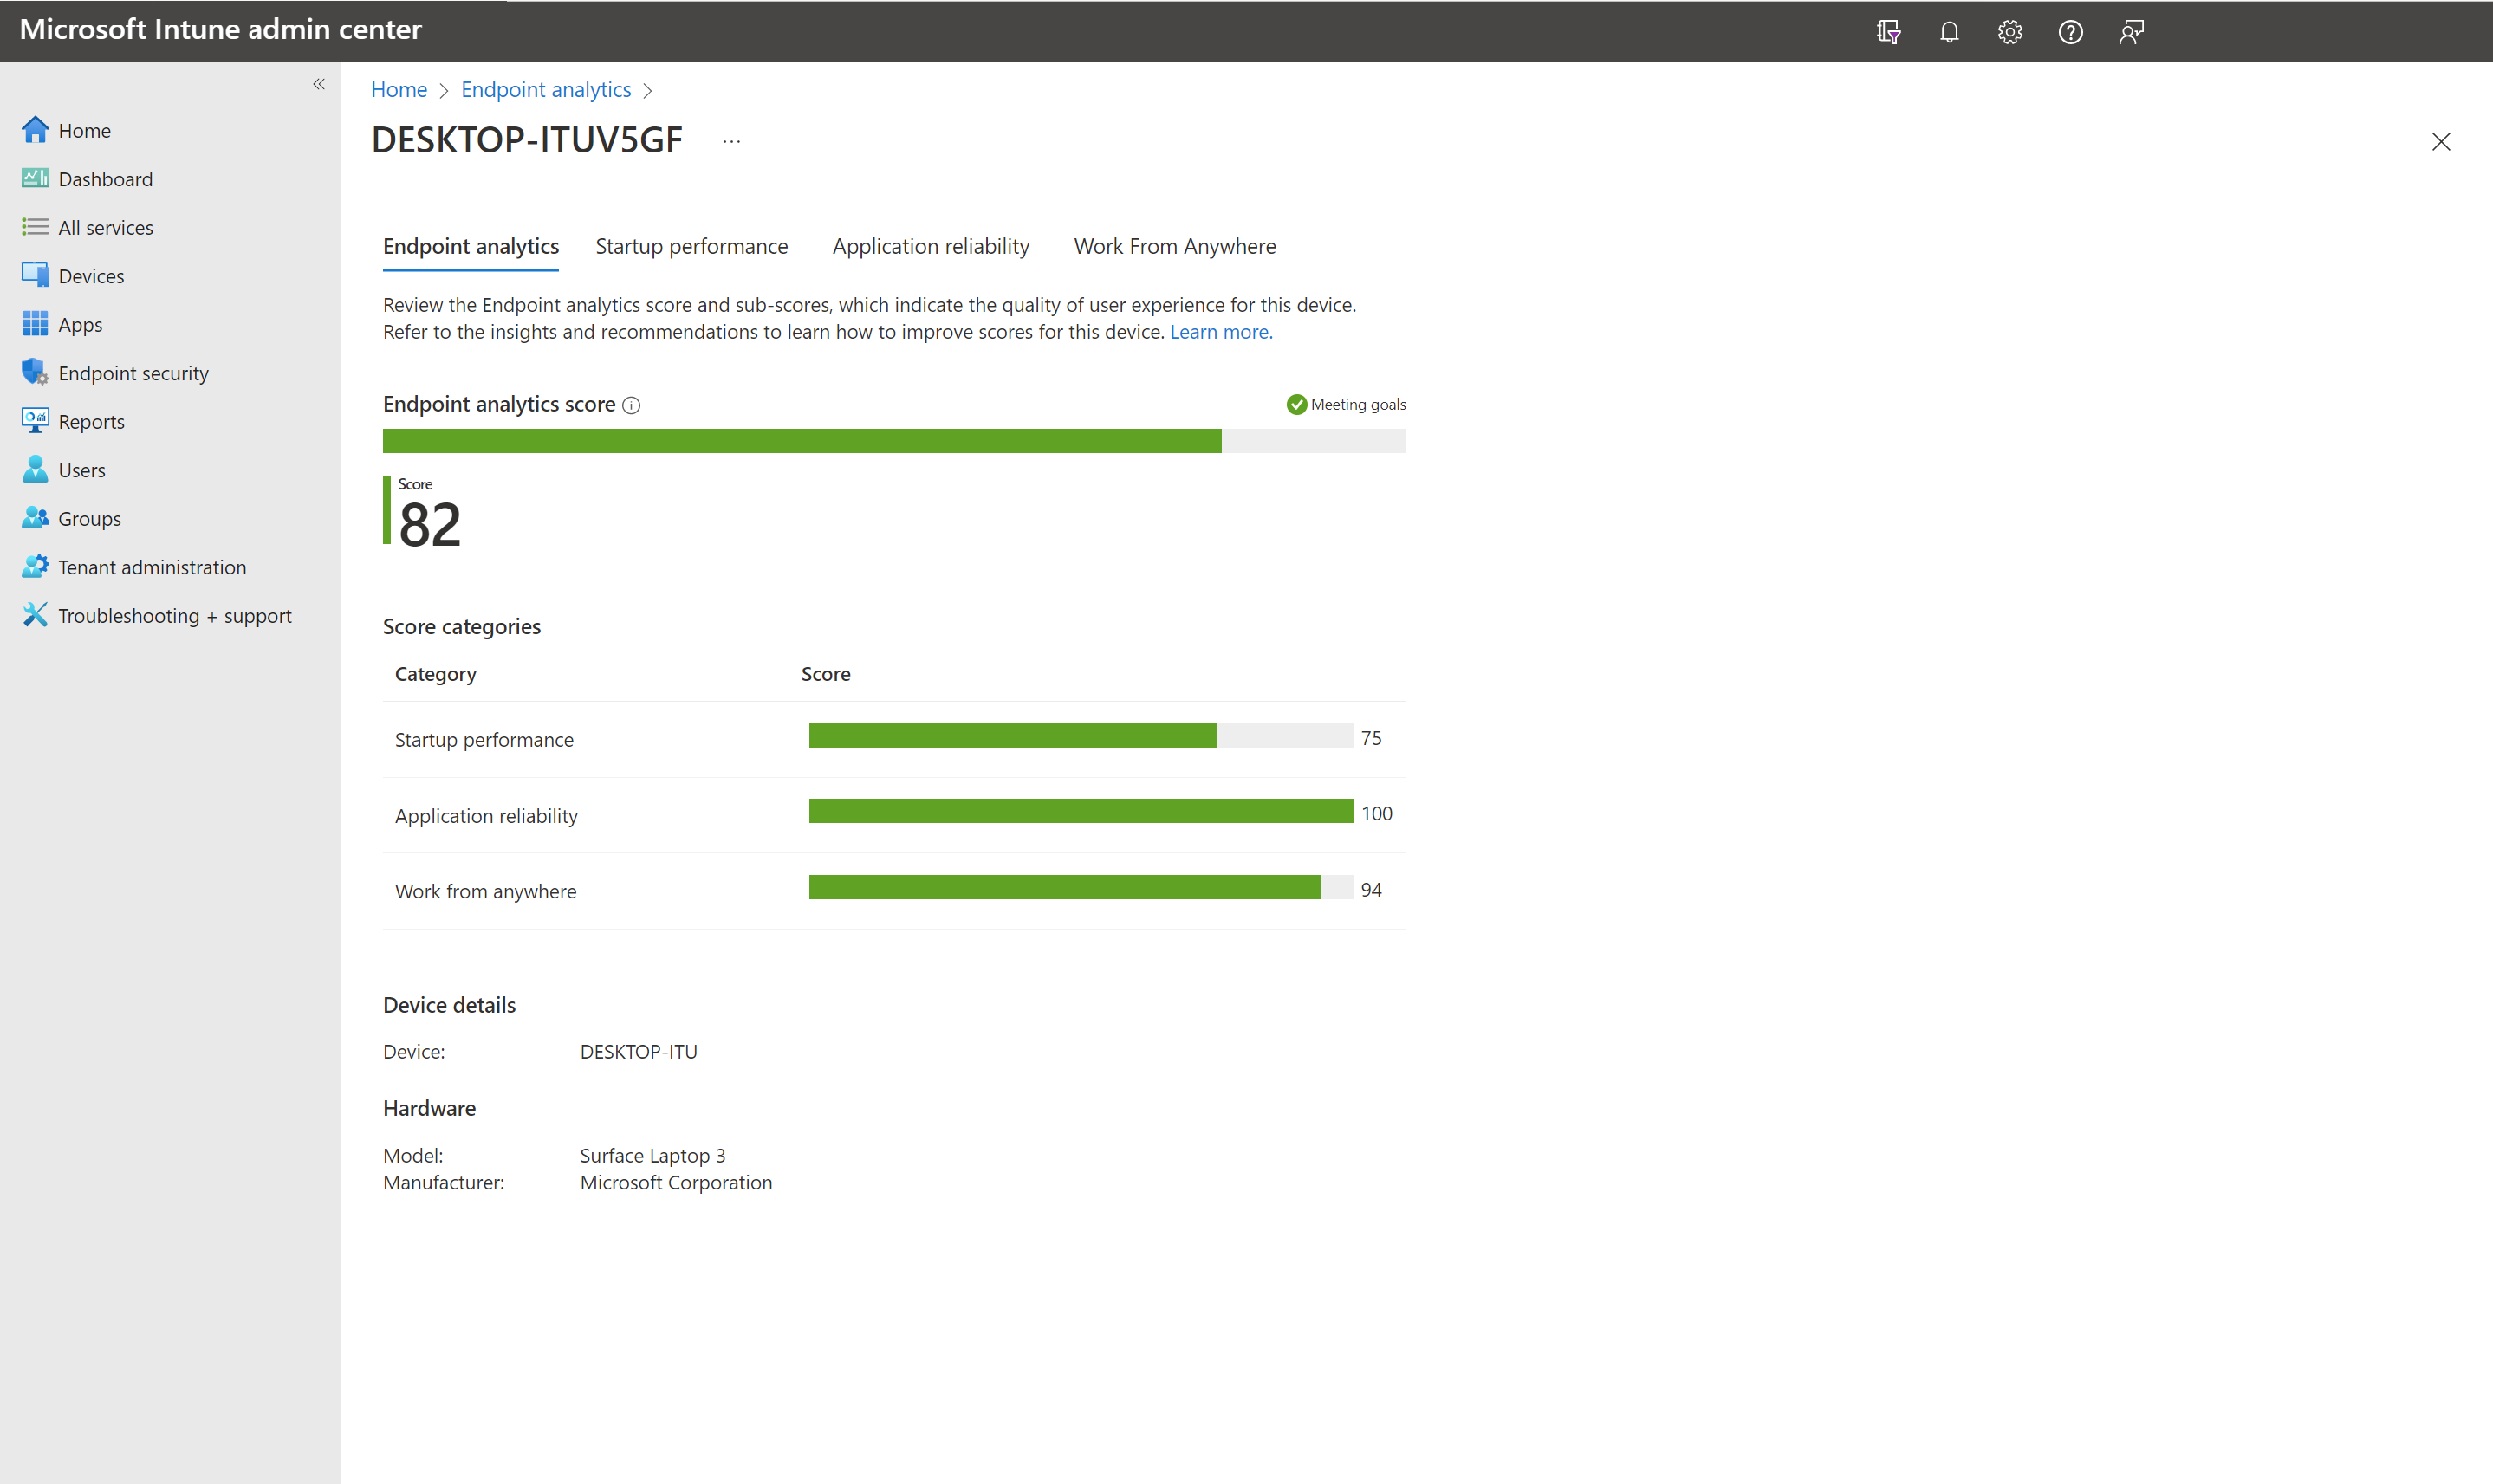Close the DESKTOP-ITUV5GF pane
This screenshot has width=2493, height=1484.
pyautogui.click(x=2440, y=142)
